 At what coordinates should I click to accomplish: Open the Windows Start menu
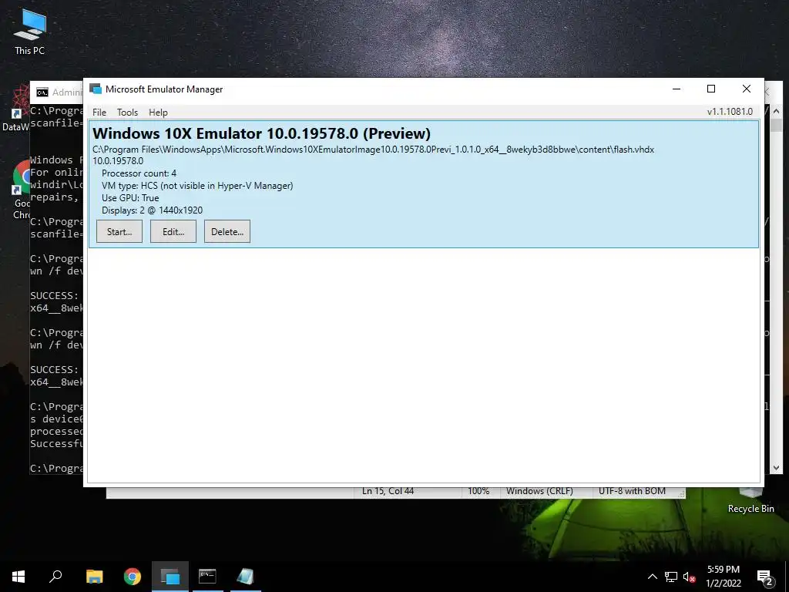(18, 577)
